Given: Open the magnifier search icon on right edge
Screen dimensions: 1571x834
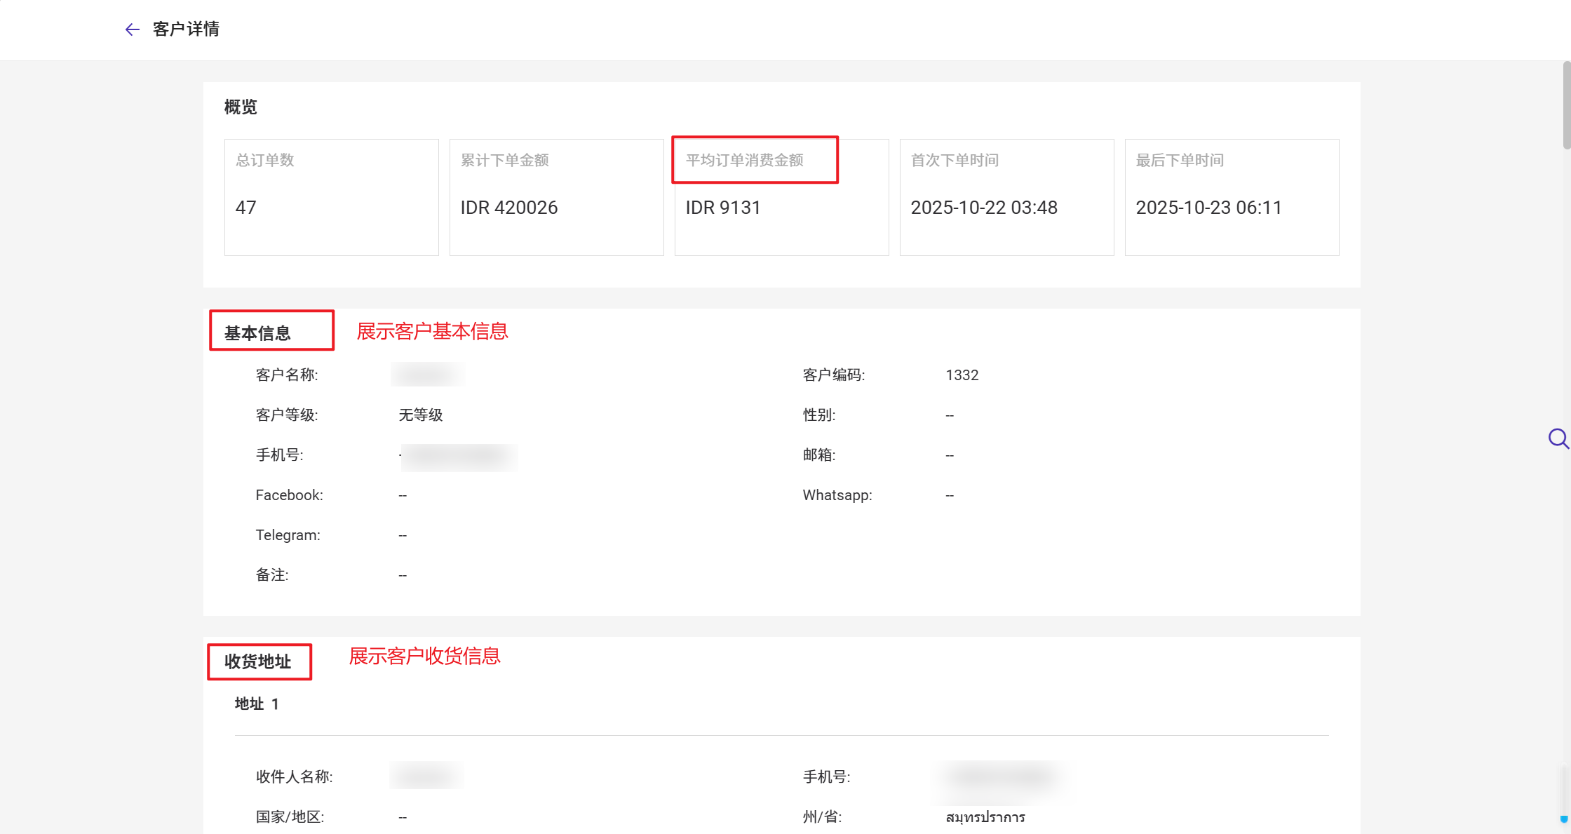Looking at the screenshot, I should click(x=1558, y=439).
